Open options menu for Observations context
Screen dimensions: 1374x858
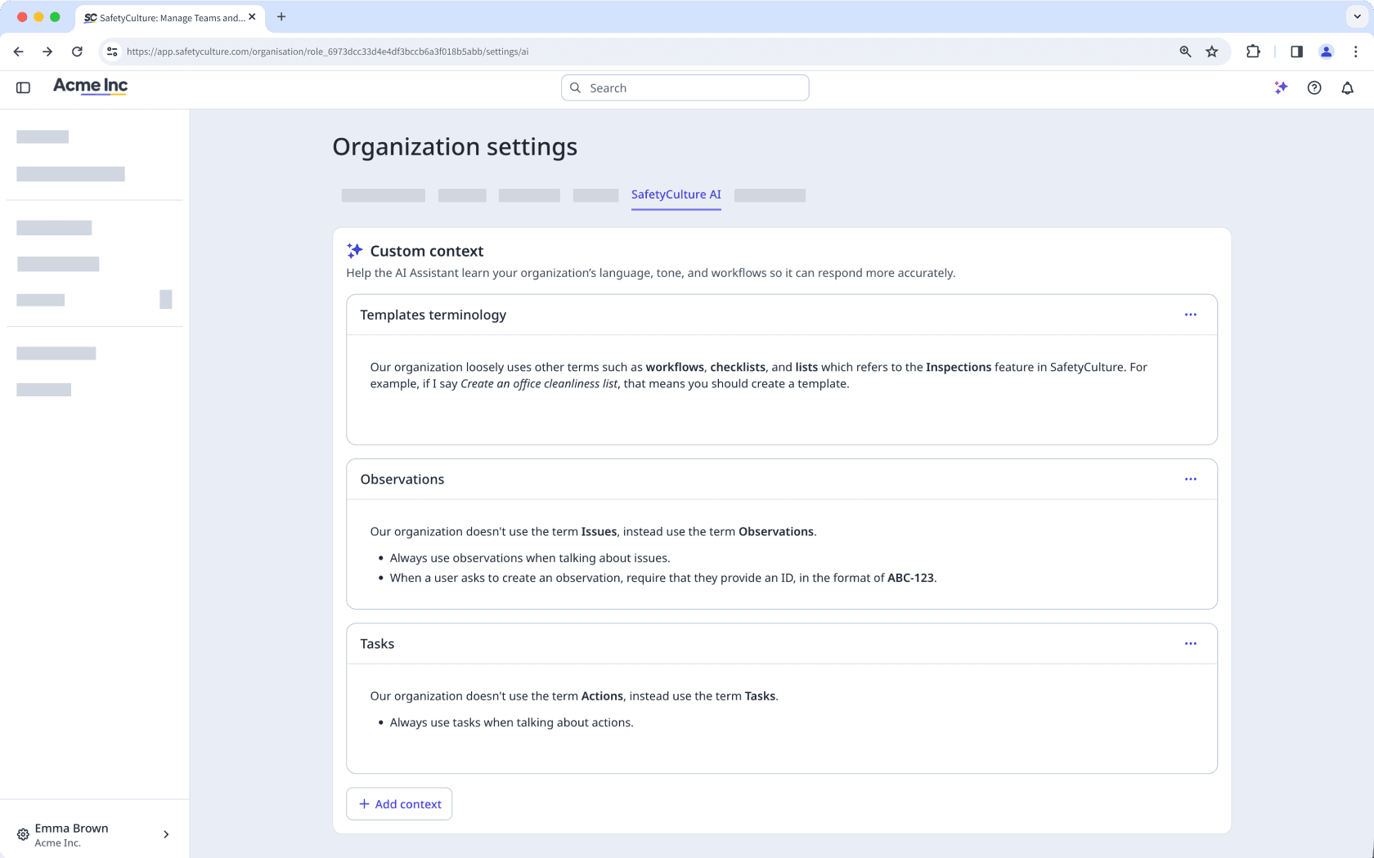[1191, 480]
